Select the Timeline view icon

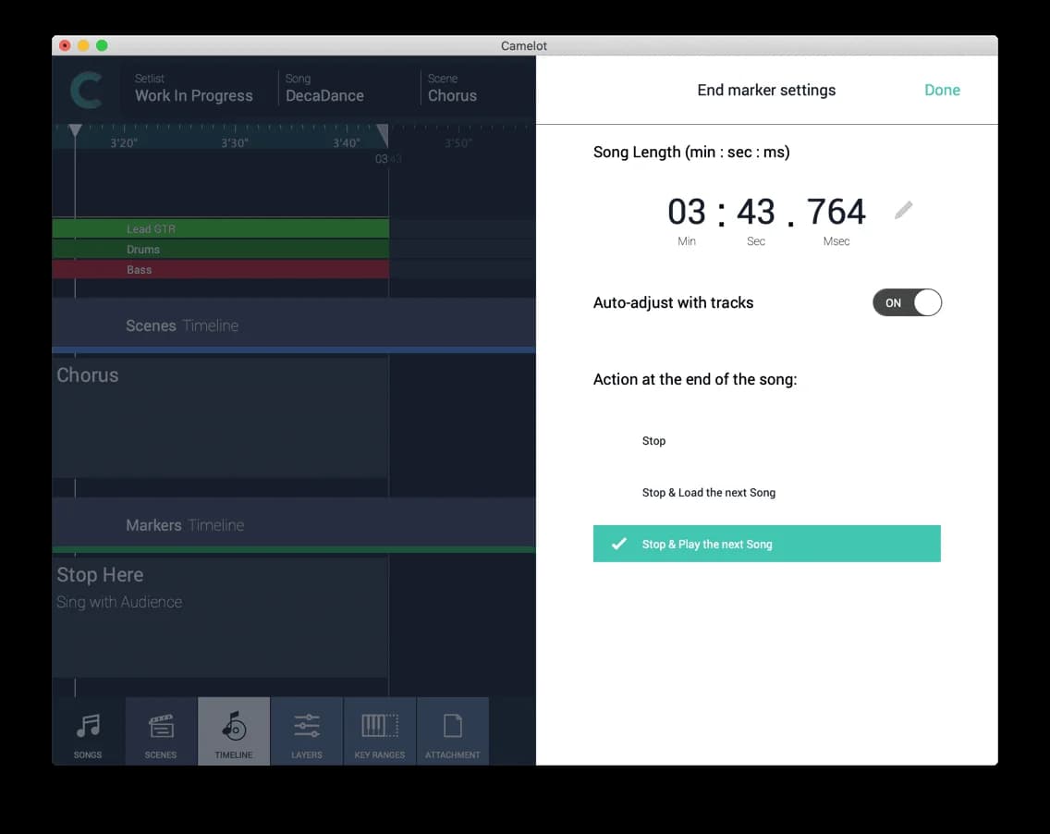(x=233, y=730)
